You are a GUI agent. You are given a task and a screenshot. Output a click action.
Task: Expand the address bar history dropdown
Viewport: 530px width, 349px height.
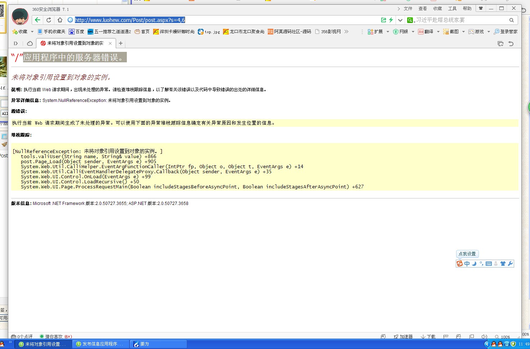400,20
